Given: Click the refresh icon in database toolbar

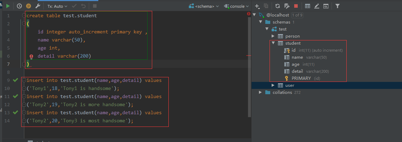Looking at the screenshot, I should point(277,6).
